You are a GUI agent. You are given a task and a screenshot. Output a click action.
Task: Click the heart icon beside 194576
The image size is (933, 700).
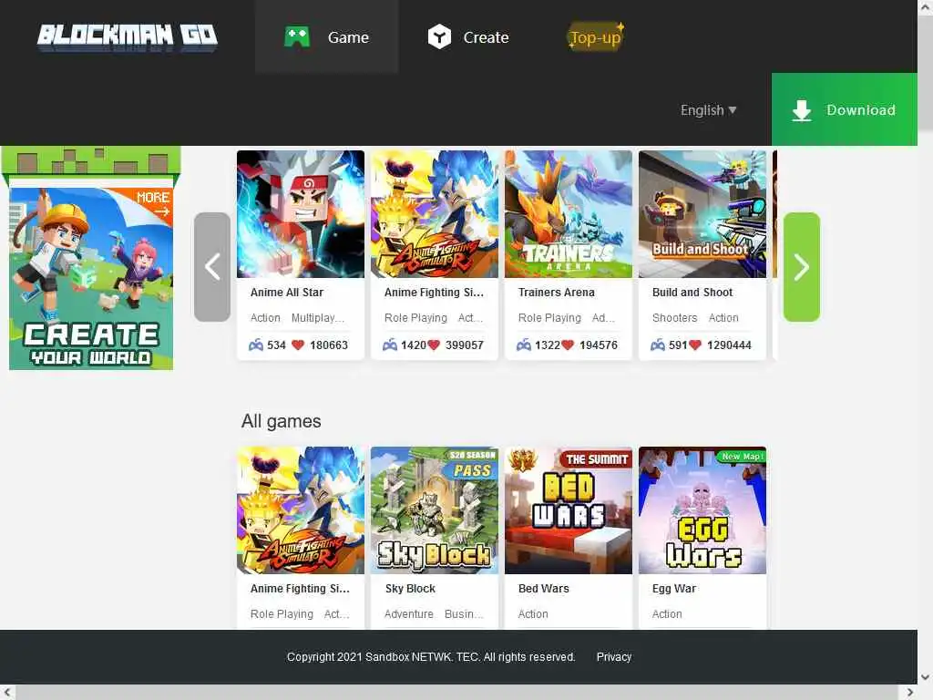point(568,345)
